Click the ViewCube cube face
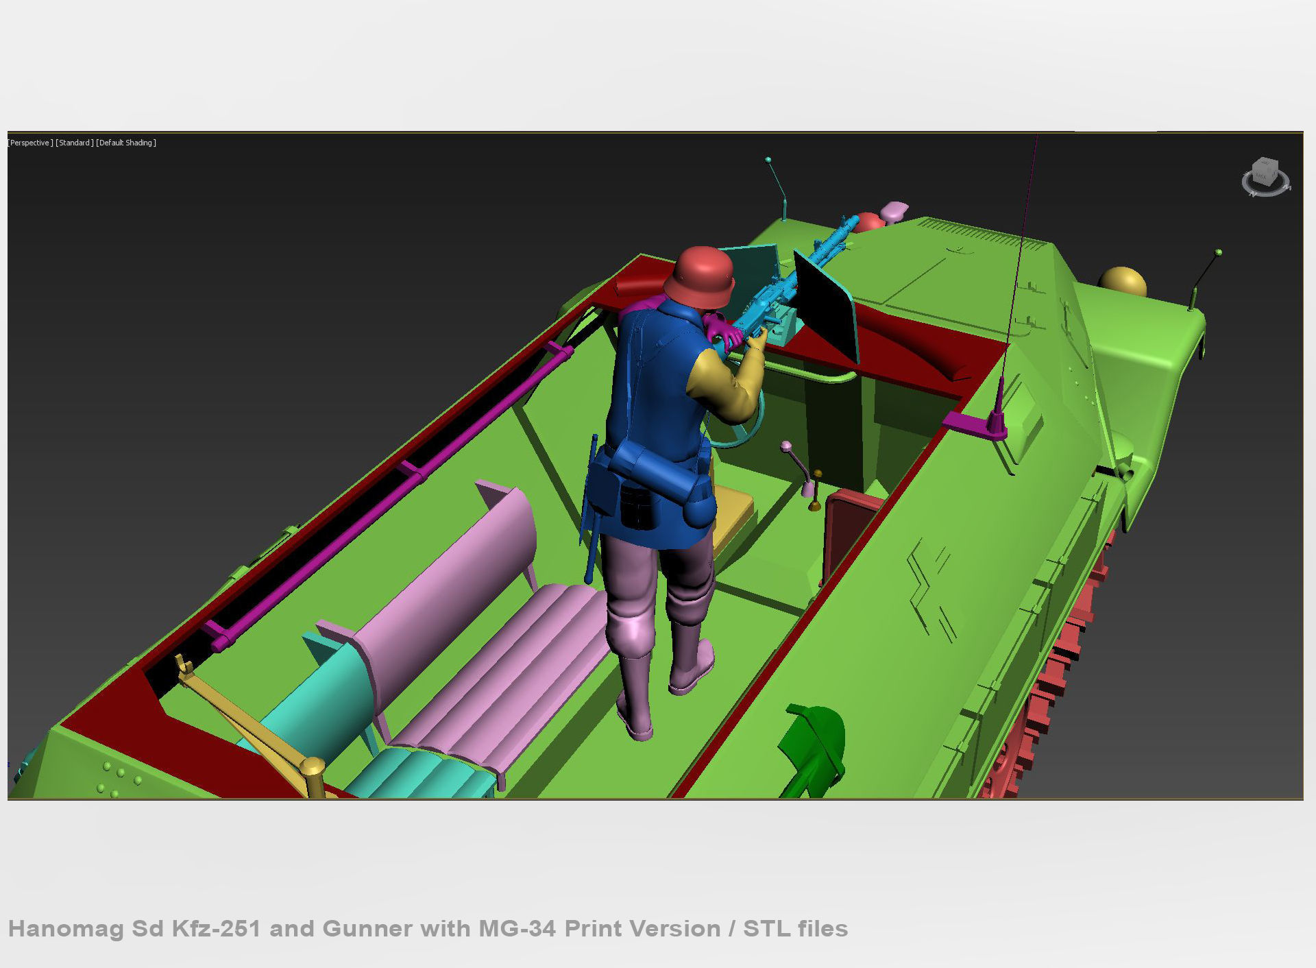 pos(1264,171)
